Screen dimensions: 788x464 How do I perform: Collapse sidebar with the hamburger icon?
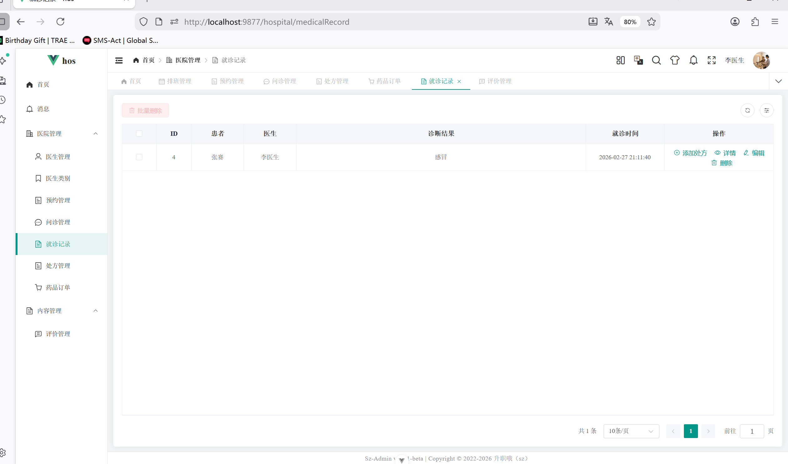(119, 60)
